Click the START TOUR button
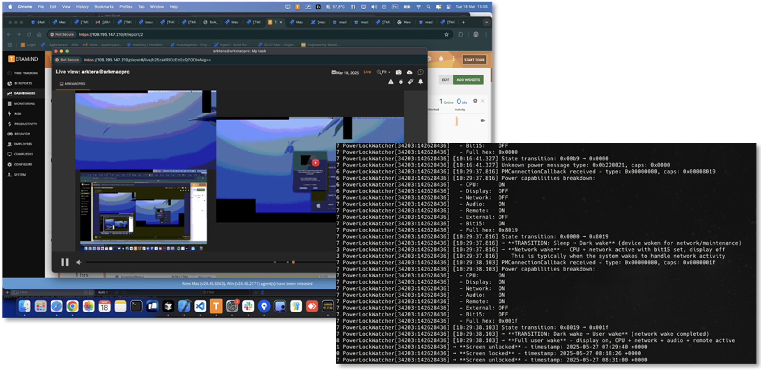The height and width of the screenshot is (370, 761). (474, 60)
